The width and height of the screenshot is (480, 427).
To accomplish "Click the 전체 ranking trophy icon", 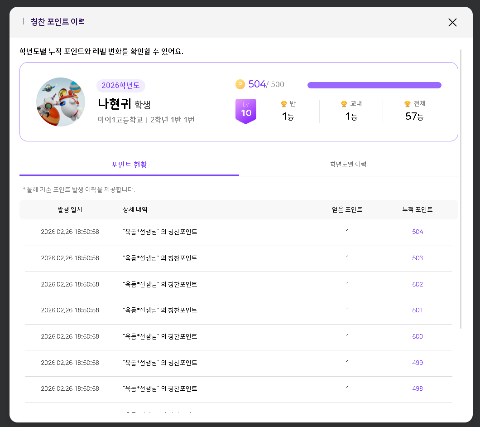I will 408,104.
